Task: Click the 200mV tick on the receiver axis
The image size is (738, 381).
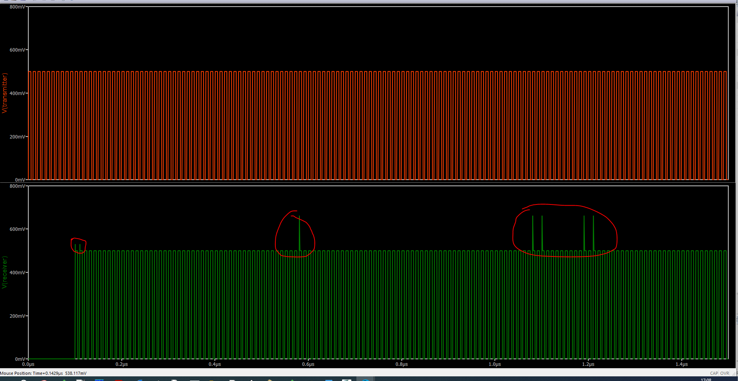Action: pos(17,316)
